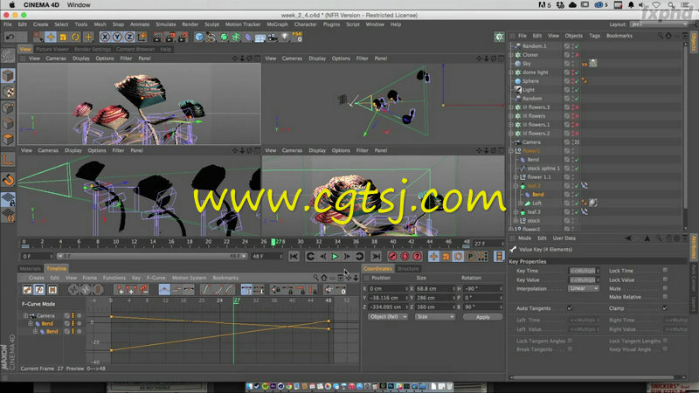Switch to the Materials tab
Screen dimensions: 699x393
click(x=31, y=269)
